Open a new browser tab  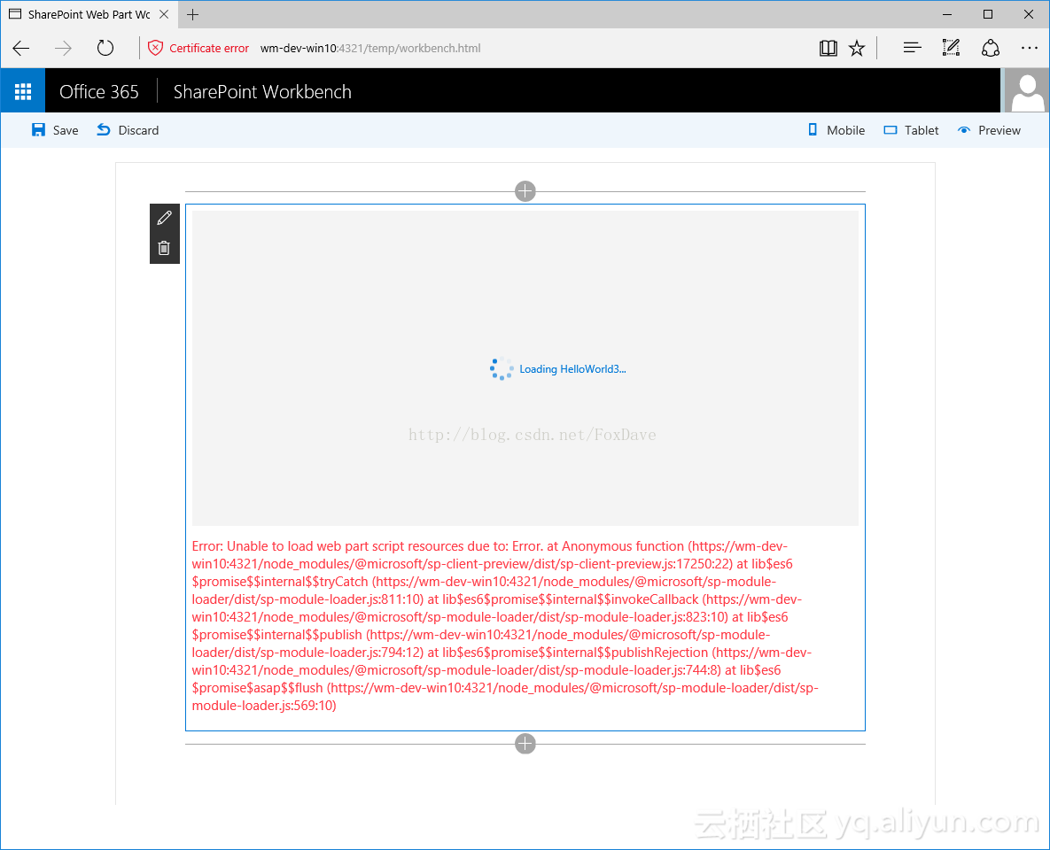click(x=193, y=14)
